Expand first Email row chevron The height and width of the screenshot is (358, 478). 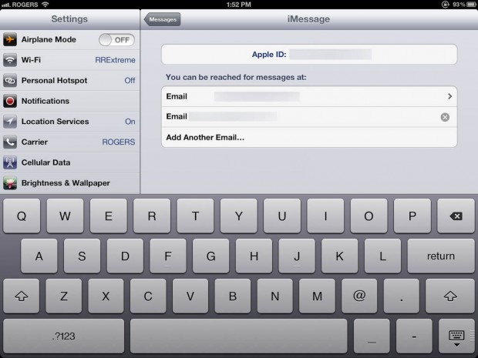[x=449, y=96]
